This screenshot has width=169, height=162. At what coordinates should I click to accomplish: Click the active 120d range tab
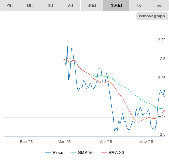(x=116, y=5)
